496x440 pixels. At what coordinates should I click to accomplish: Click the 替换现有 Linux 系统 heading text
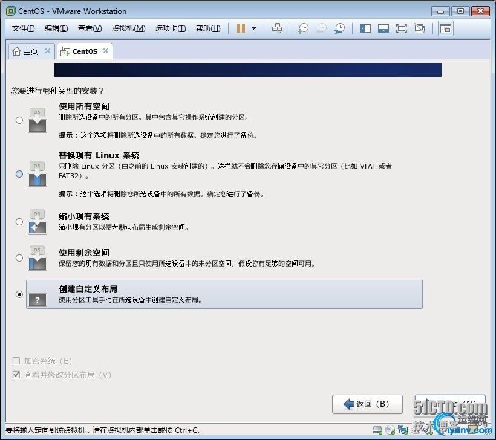tap(99, 155)
